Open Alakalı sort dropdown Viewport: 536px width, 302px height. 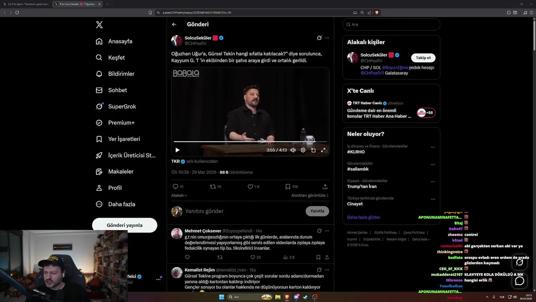(179, 195)
